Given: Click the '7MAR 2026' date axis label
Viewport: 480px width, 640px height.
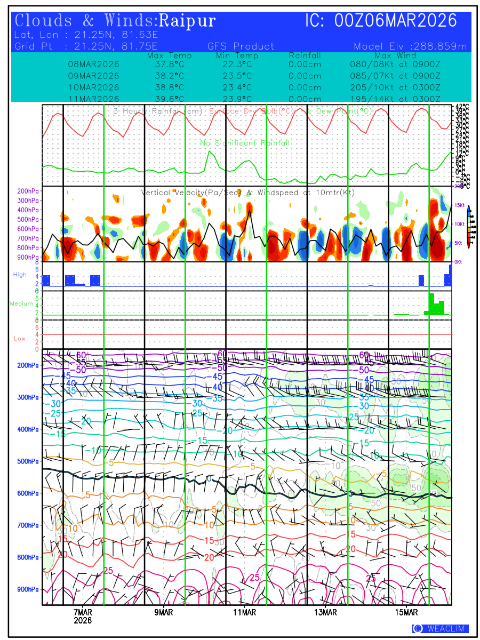Looking at the screenshot, I should pyautogui.click(x=83, y=616).
